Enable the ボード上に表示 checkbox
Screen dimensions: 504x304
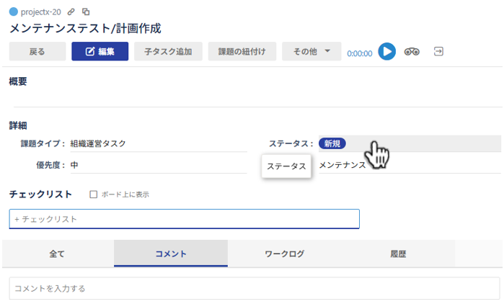coord(93,195)
